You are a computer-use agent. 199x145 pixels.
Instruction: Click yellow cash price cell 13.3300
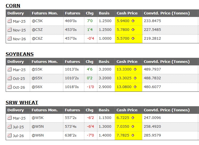click(123, 69)
